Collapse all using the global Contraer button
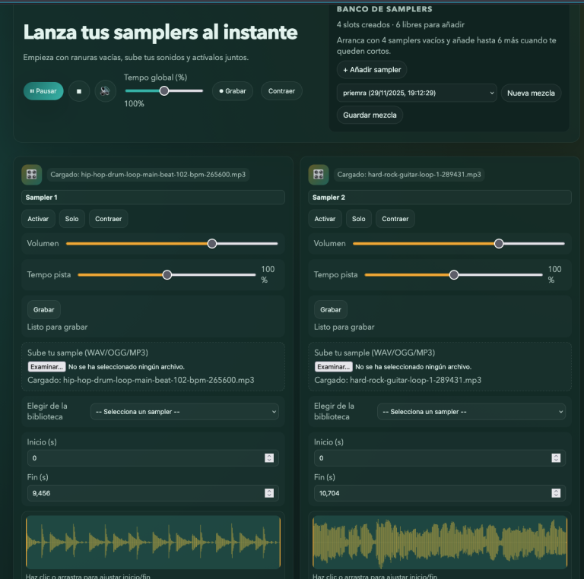The image size is (584, 579). [281, 90]
